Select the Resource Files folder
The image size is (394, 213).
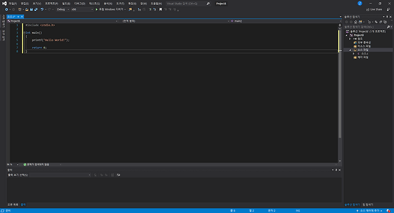point(364,47)
